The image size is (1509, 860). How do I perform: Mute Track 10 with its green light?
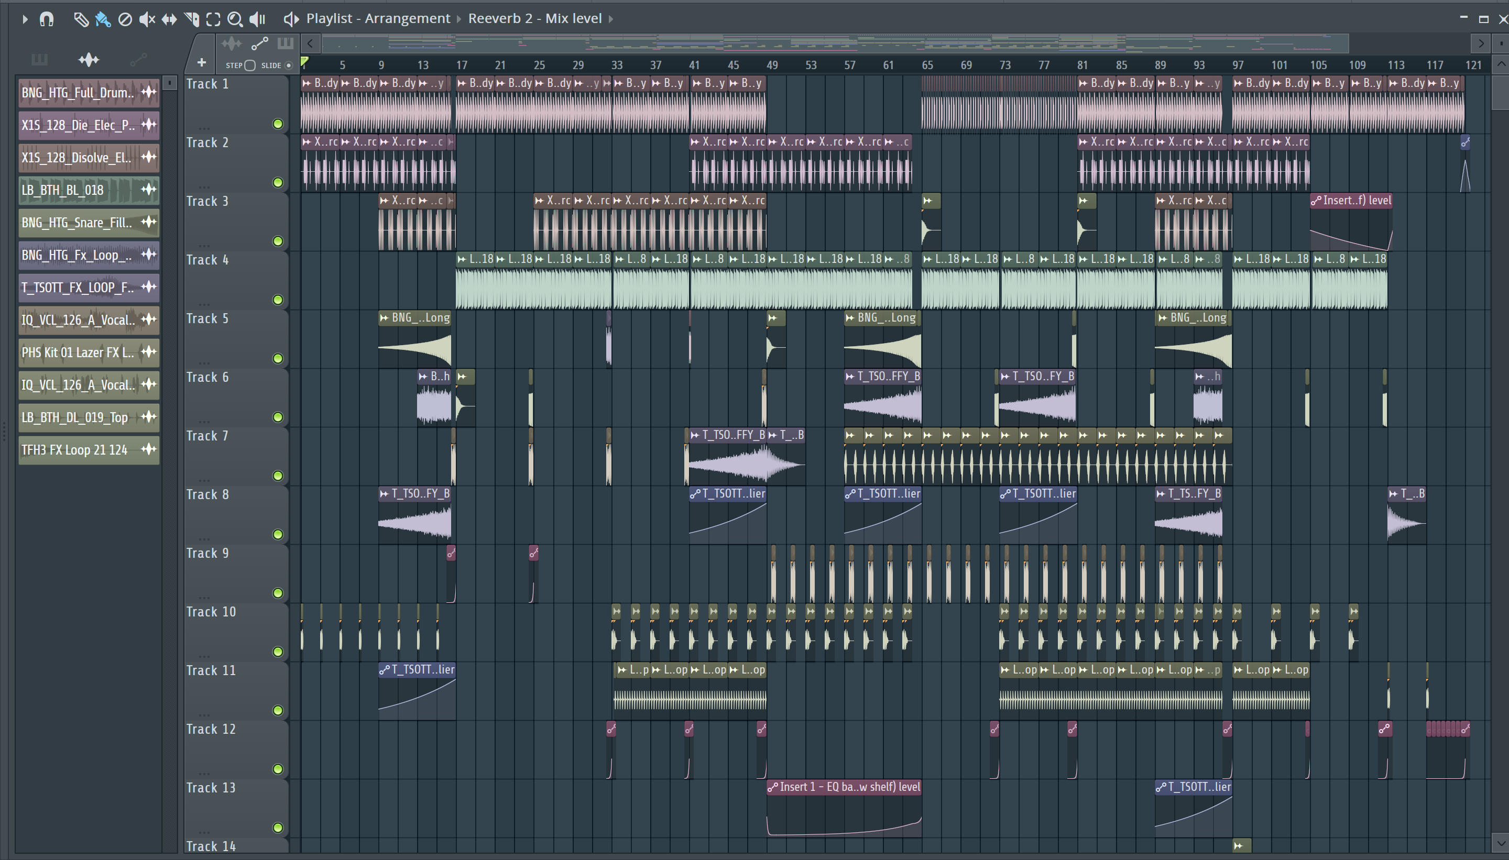click(278, 652)
